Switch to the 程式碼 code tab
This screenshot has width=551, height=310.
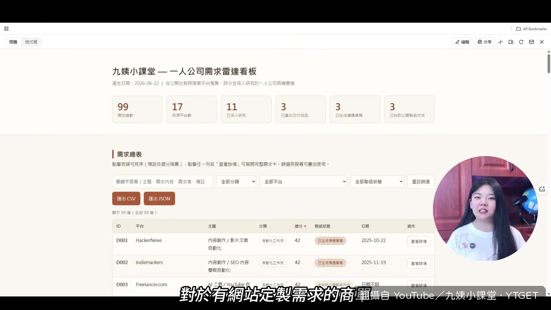pos(31,42)
